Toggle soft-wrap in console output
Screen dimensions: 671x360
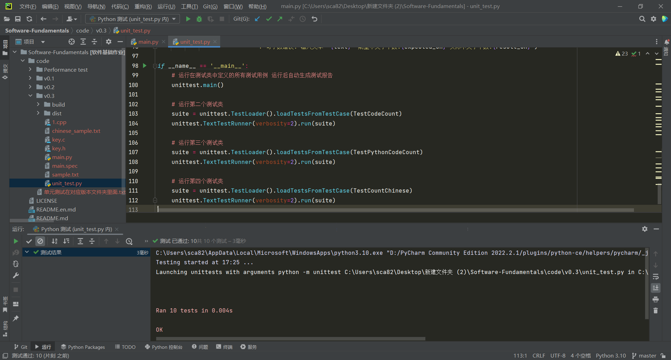(656, 276)
